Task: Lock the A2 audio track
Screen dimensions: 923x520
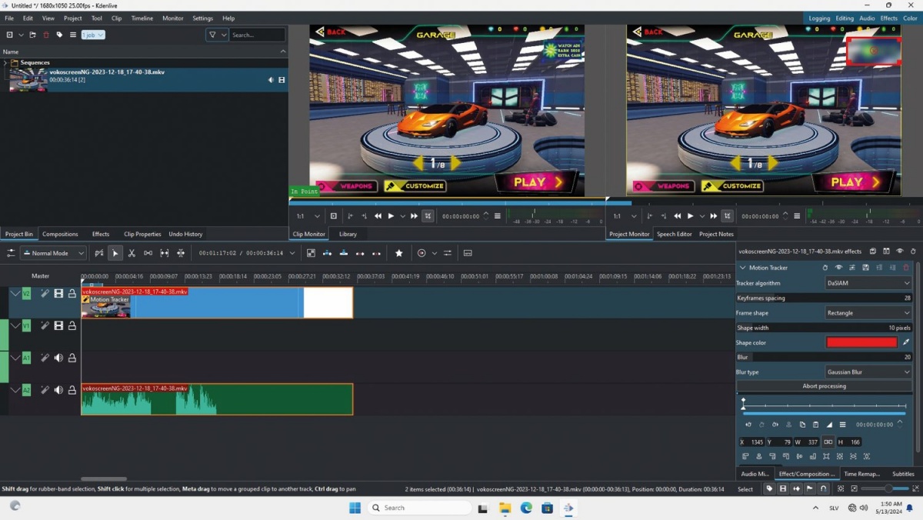Action: pyautogui.click(x=72, y=390)
